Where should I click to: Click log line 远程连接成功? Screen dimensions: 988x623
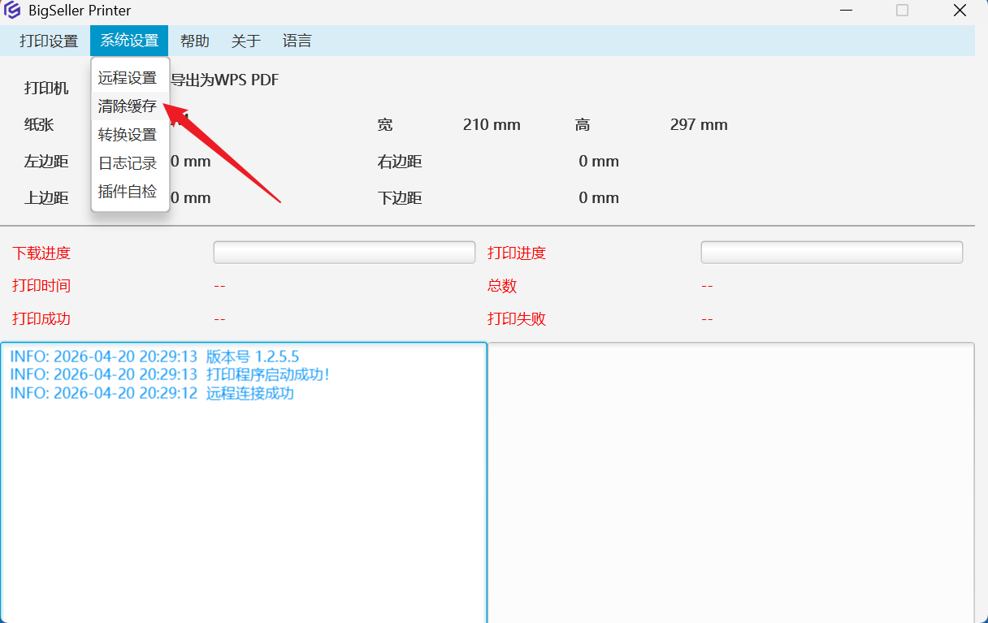[x=152, y=393]
